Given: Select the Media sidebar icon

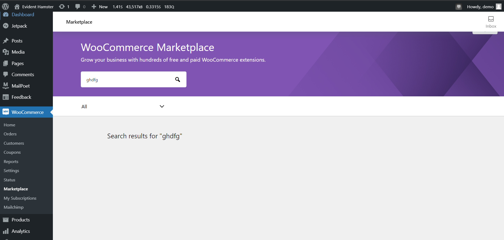Looking at the screenshot, I should pos(6,52).
